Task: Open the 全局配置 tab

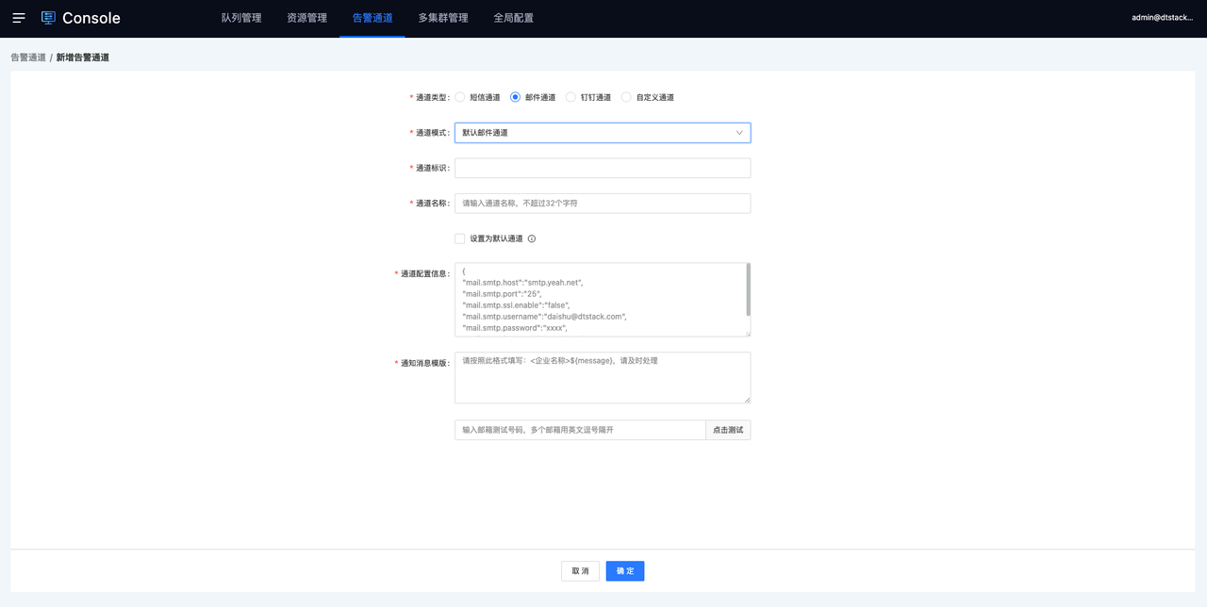Action: click(x=514, y=18)
